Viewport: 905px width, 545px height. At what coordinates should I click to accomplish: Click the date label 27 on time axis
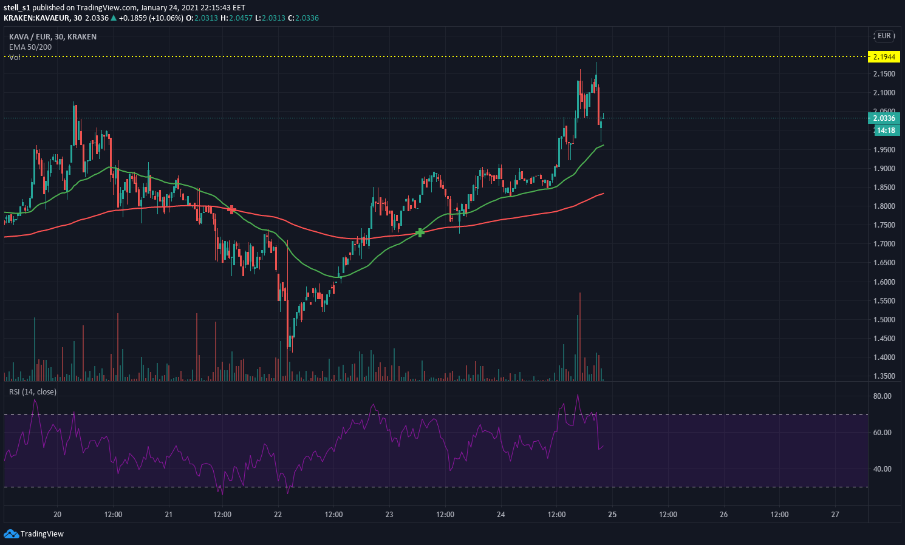click(x=835, y=515)
